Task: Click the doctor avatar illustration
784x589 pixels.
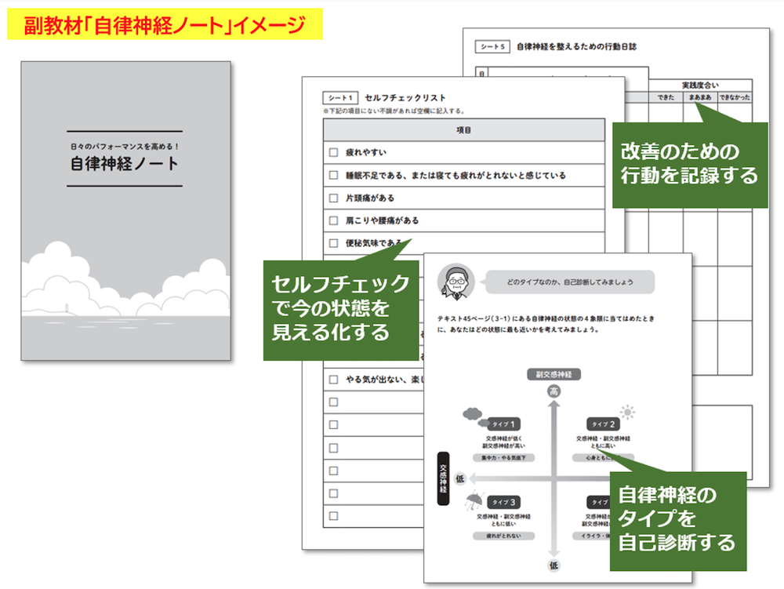Action: (x=456, y=282)
